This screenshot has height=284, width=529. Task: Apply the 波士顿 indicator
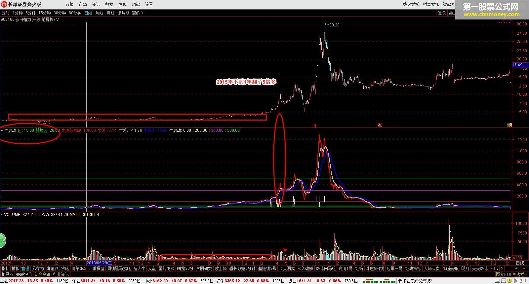coord(221,268)
